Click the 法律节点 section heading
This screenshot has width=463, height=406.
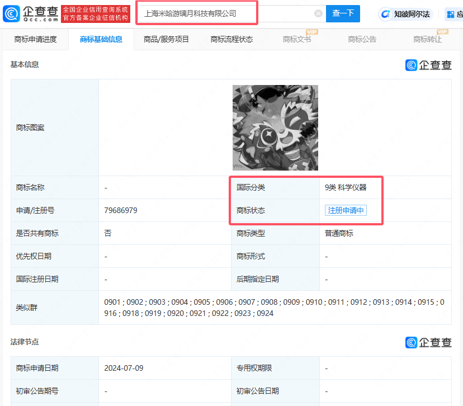[x=25, y=342]
